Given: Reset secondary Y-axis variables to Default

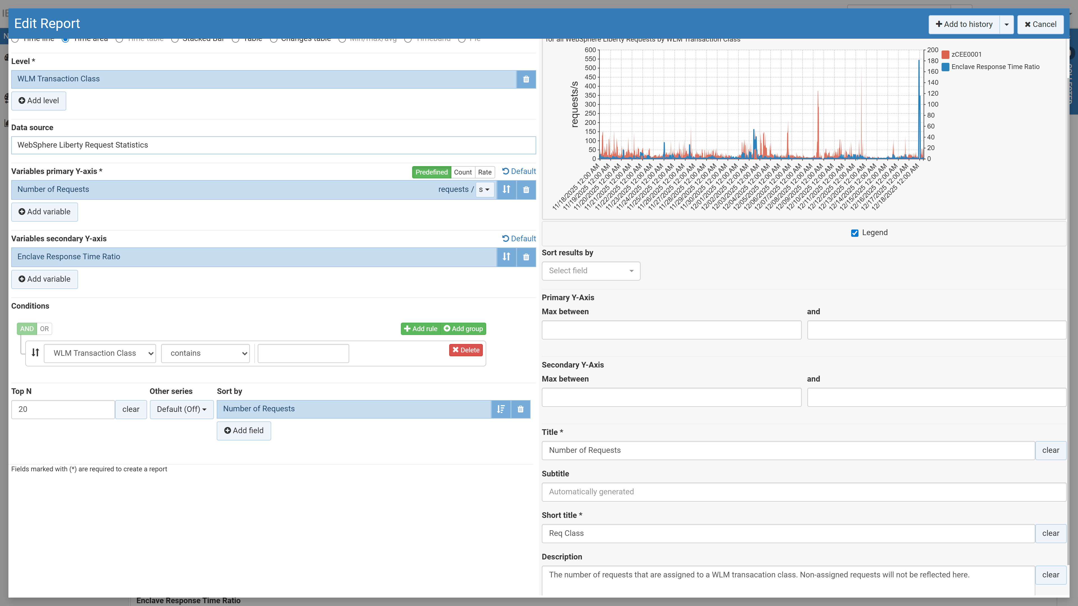Looking at the screenshot, I should (x=519, y=239).
